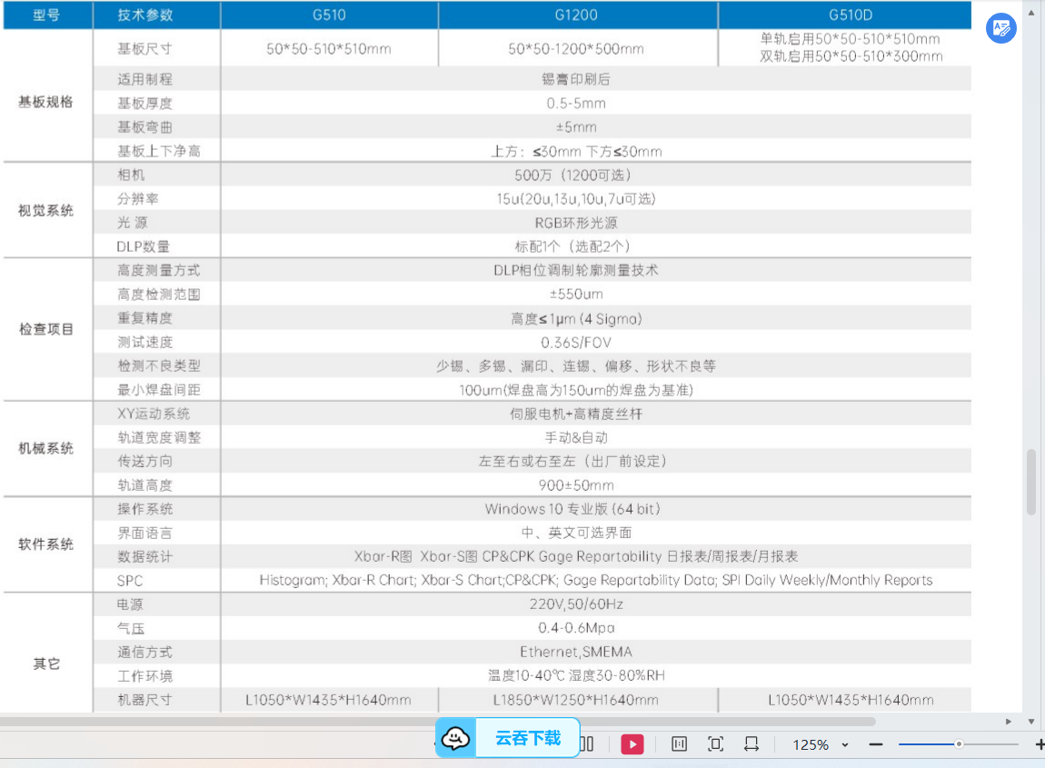Viewport: 1045px width, 768px height.
Task: Click the 云吞下载 download button
Action: click(x=527, y=738)
